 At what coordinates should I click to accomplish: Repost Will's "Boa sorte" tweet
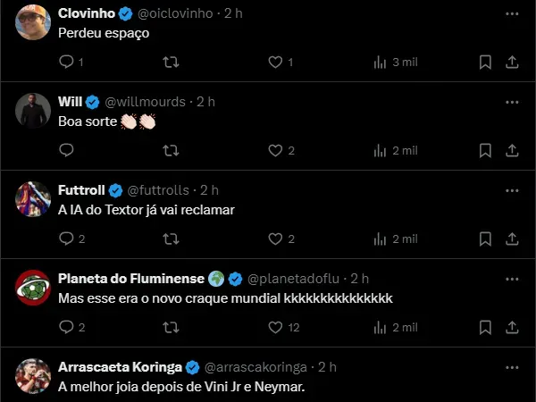(172, 150)
